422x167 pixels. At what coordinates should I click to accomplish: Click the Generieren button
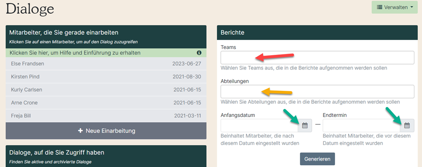click(x=317, y=159)
